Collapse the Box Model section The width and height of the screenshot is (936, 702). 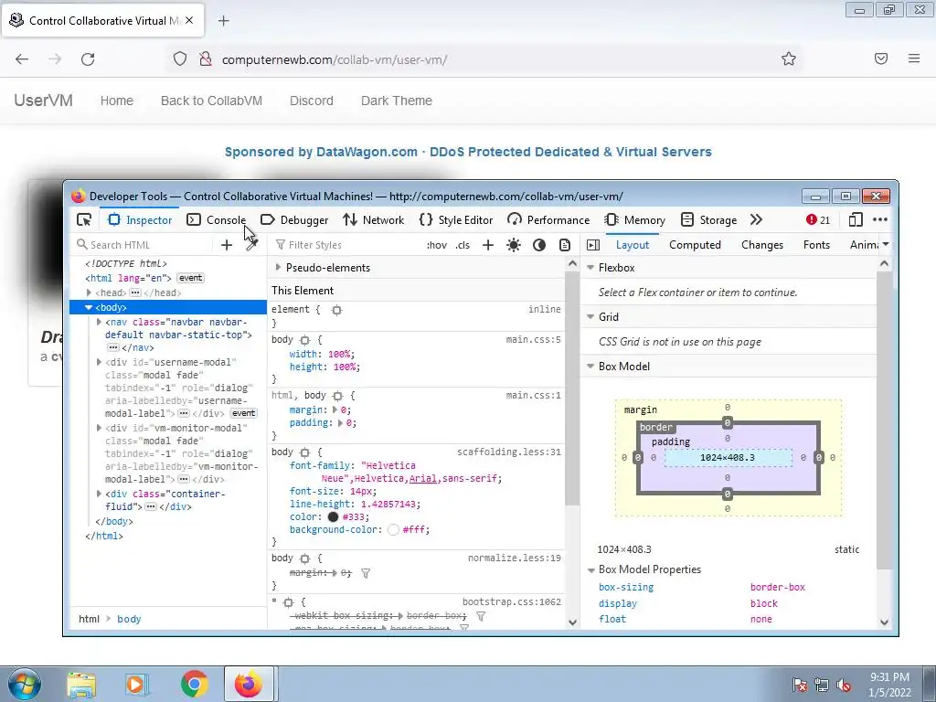click(590, 367)
